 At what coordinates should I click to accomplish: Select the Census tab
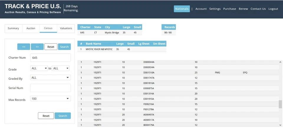pyautogui.click(x=48, y=28)
